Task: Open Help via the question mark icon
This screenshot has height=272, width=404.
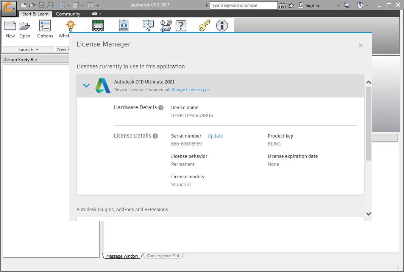Action: pos(181,25)
